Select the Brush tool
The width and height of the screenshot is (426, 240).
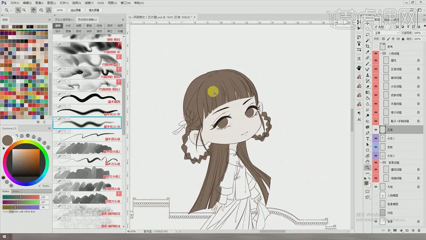pos(367,64)
